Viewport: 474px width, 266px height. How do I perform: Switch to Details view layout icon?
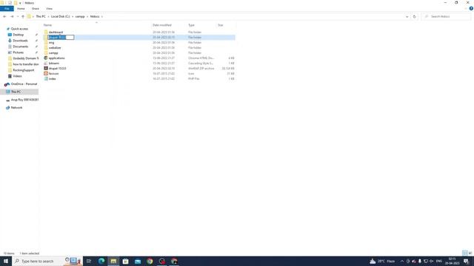pos(465,253)
